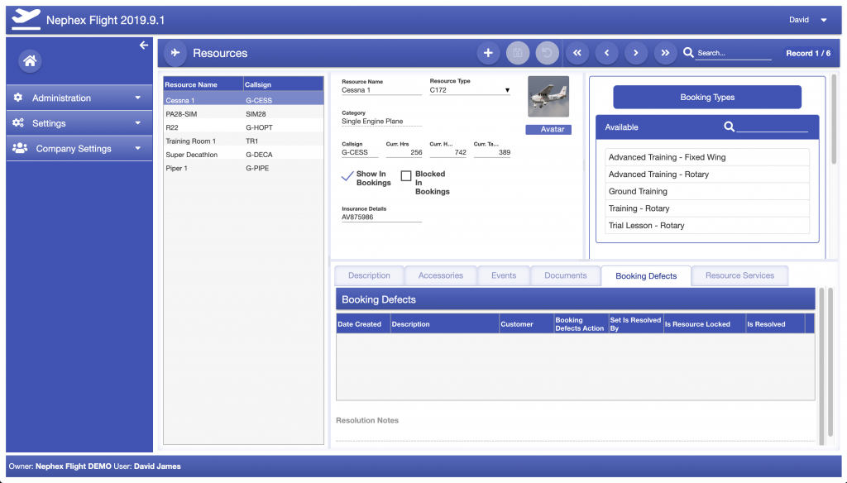Click the Callsign field G-CESS
The height and width of the screenshot is (483, 847).
(x=360, y=152)
